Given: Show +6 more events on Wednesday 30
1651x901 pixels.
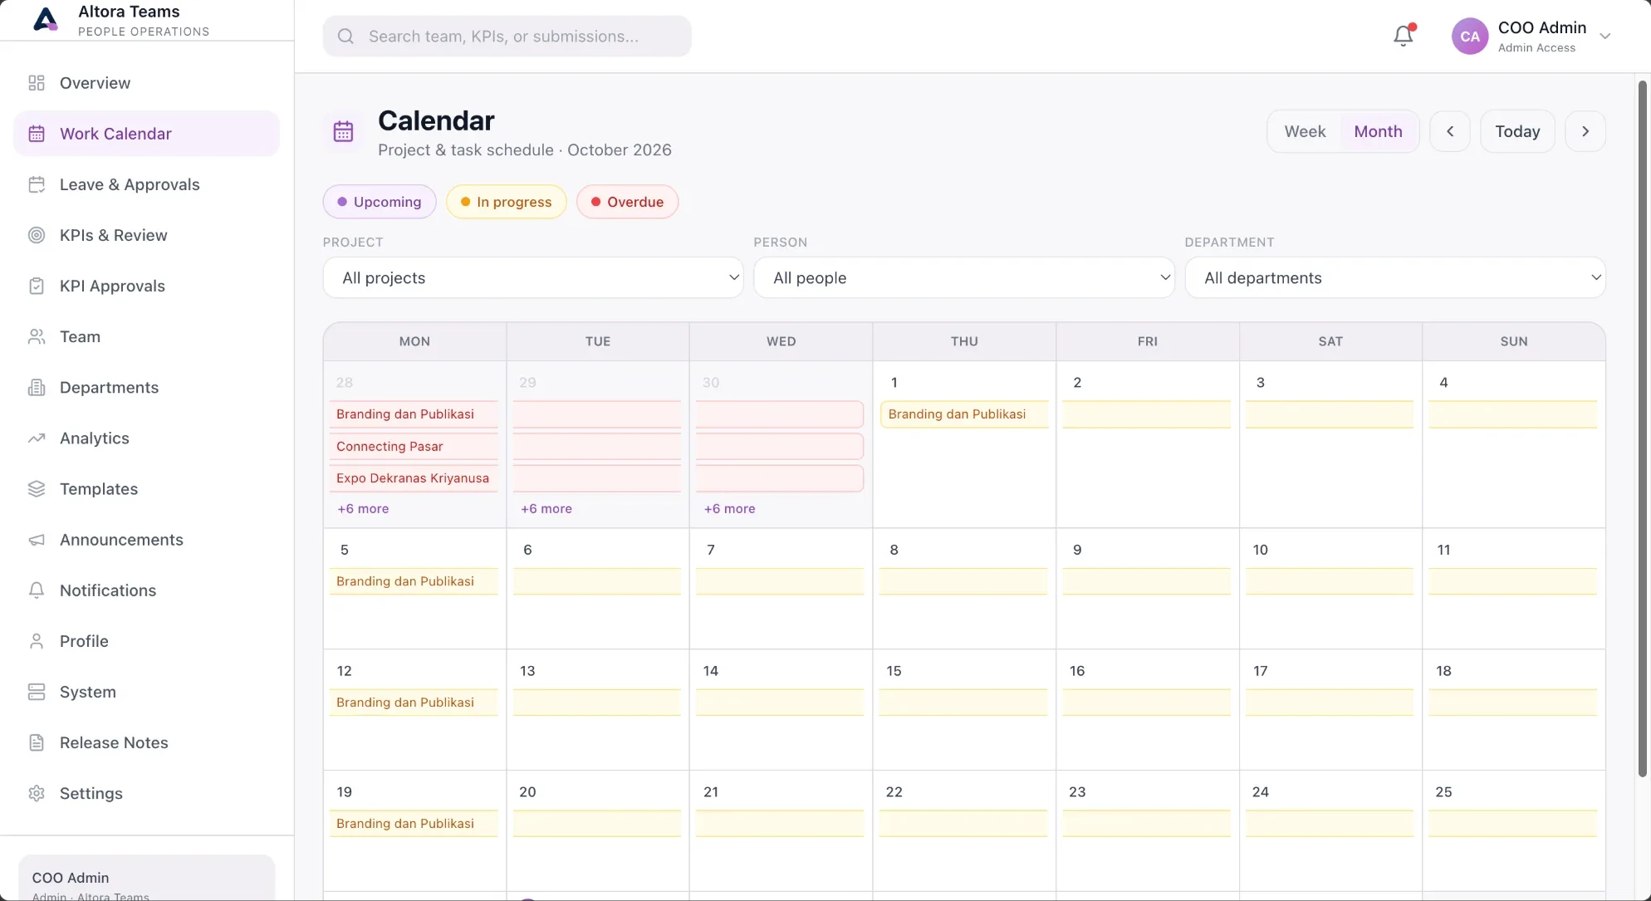Looking at the screenshot, I should click(x=730, y=509).
